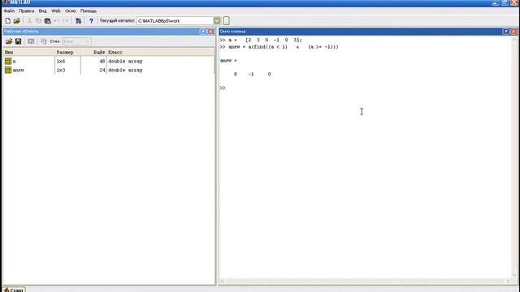Click the Текущий каталог label
This screenshot has width=520, height=292.
(117, 20)
